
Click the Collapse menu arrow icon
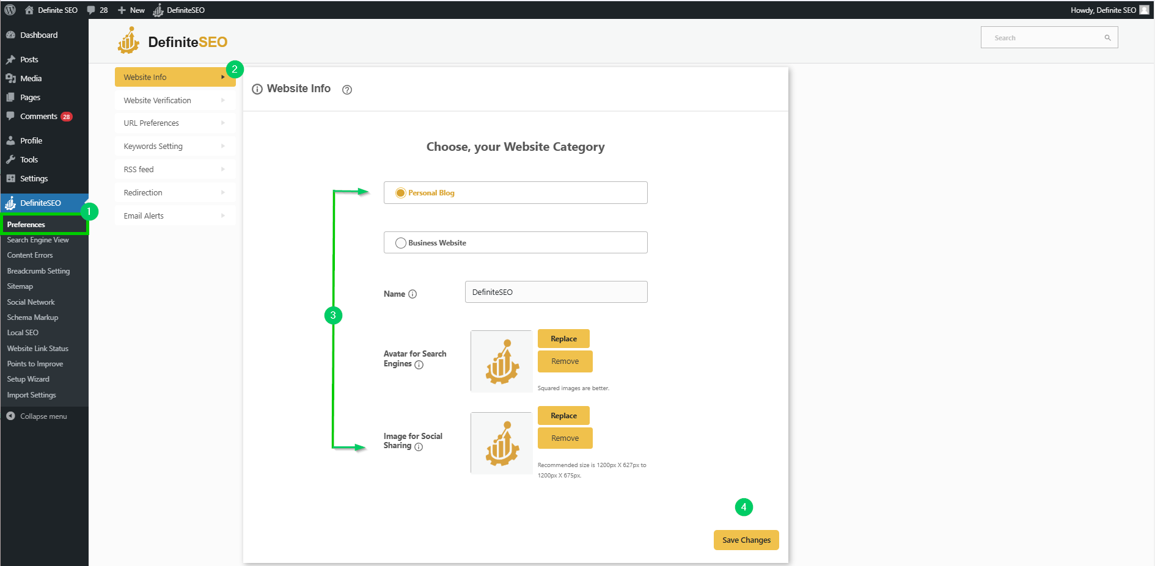pyautogui.click(x=10, y=416)
